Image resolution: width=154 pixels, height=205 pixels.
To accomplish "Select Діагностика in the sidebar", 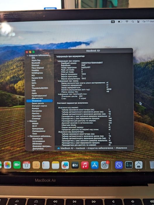I will [37, 98].
